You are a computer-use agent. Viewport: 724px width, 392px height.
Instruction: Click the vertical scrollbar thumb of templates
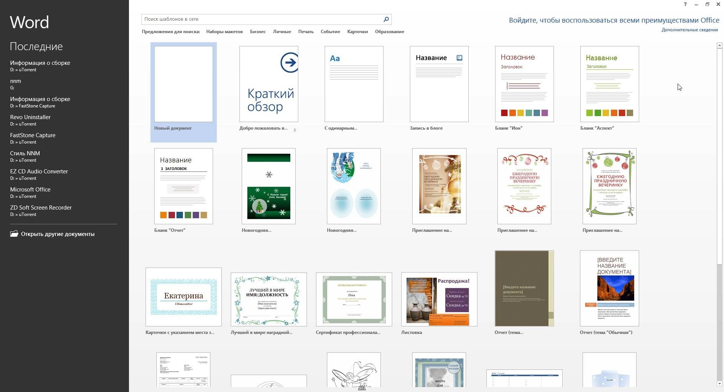[x=719, y=156]
